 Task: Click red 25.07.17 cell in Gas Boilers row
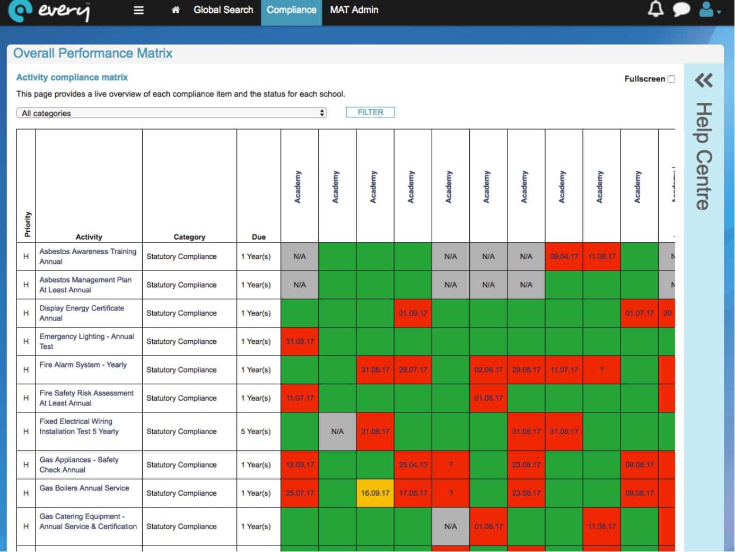300,493
